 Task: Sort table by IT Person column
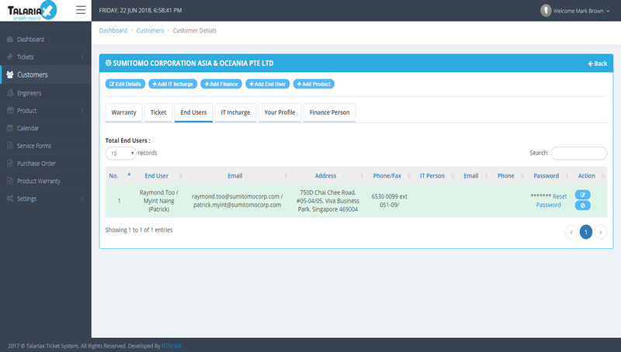435,175
